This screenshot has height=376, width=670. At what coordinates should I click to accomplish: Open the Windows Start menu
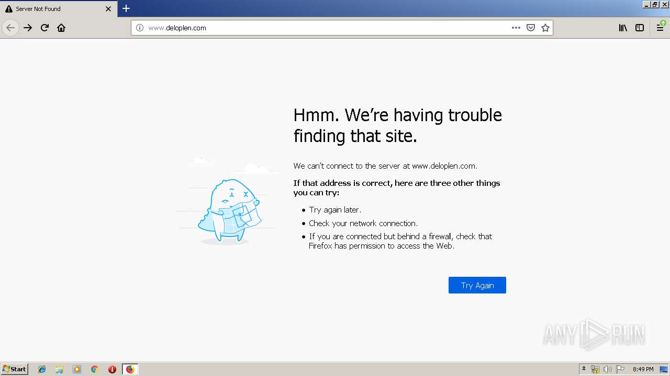pos(15,369)
